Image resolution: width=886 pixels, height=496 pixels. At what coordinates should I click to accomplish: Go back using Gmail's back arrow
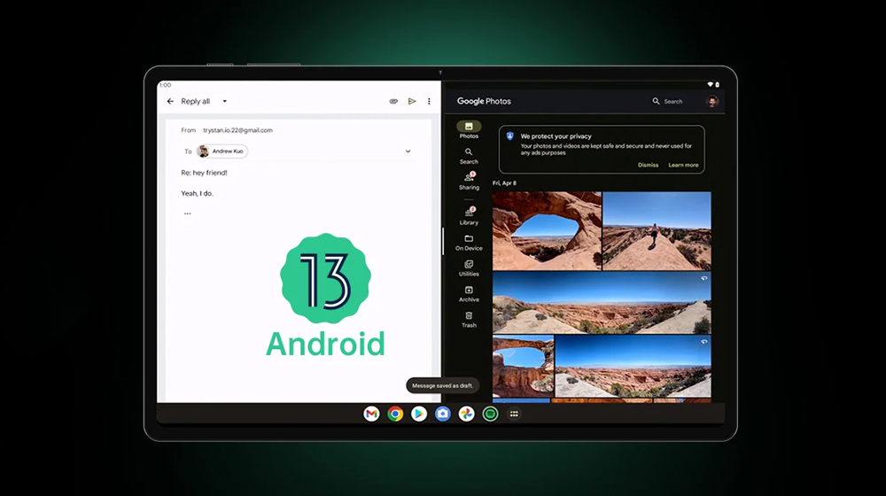coord(170,101)
